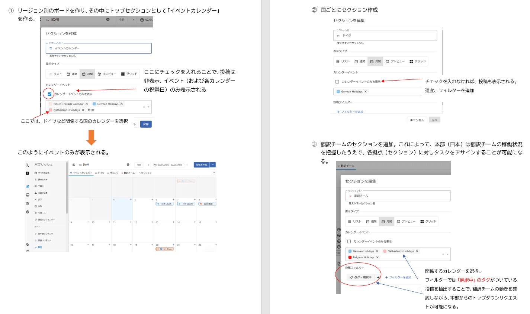Remove German Holidays chip in 翻訳チーム dialog
530x314 pixels.
[x=377, y=251]
